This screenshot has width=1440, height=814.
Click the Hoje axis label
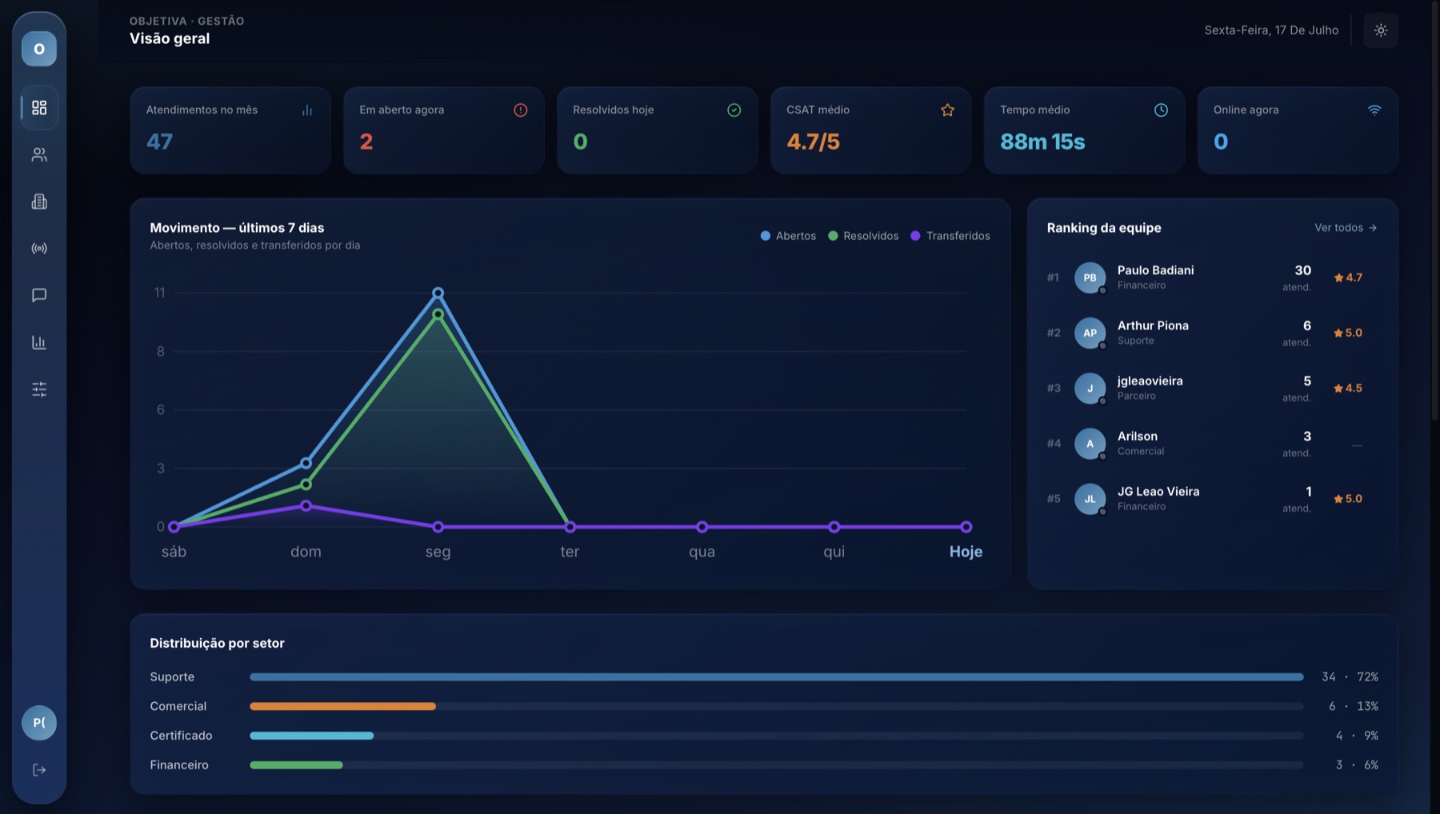pyautogui.click(x=966, y=552)
